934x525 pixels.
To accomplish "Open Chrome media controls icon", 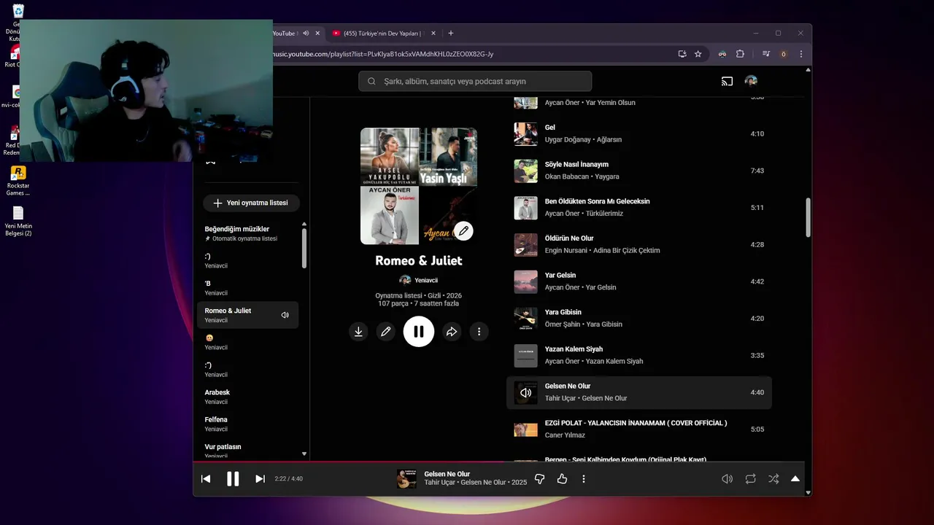I will point(766,54).
